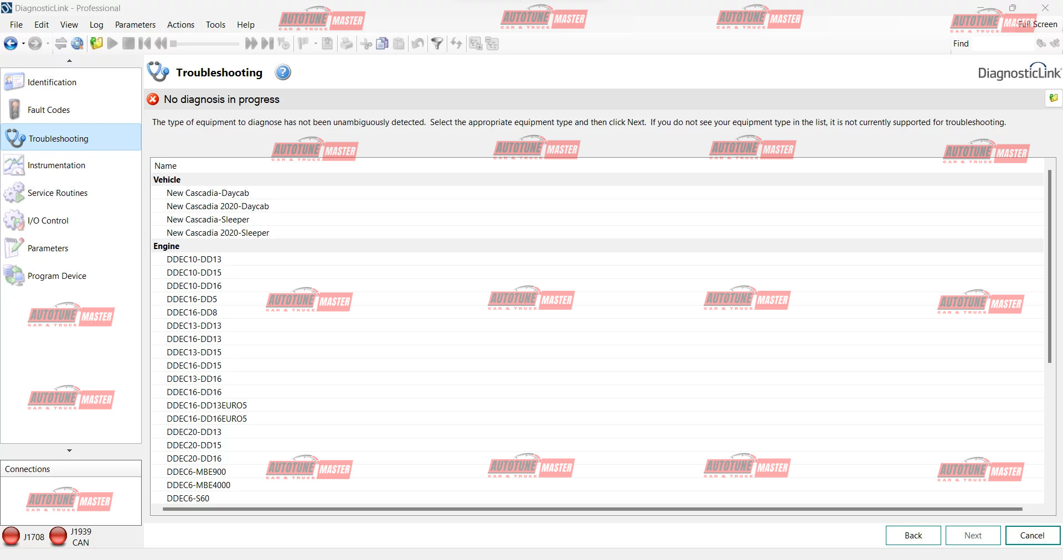Open the Tools menu
Image resolution: width=1063 pixels, height=560 pixels.
pos(215,25)
